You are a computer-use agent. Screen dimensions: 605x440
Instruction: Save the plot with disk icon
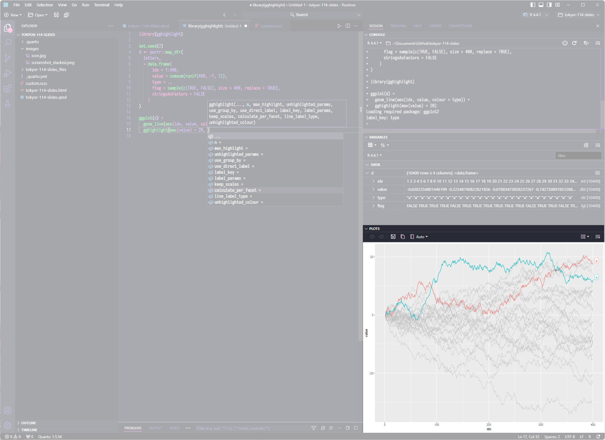(x=393, y=237)
